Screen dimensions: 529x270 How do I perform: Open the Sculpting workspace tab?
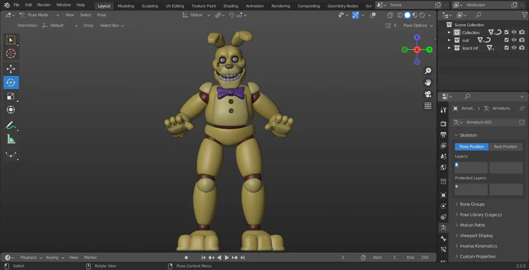point(150,6)
